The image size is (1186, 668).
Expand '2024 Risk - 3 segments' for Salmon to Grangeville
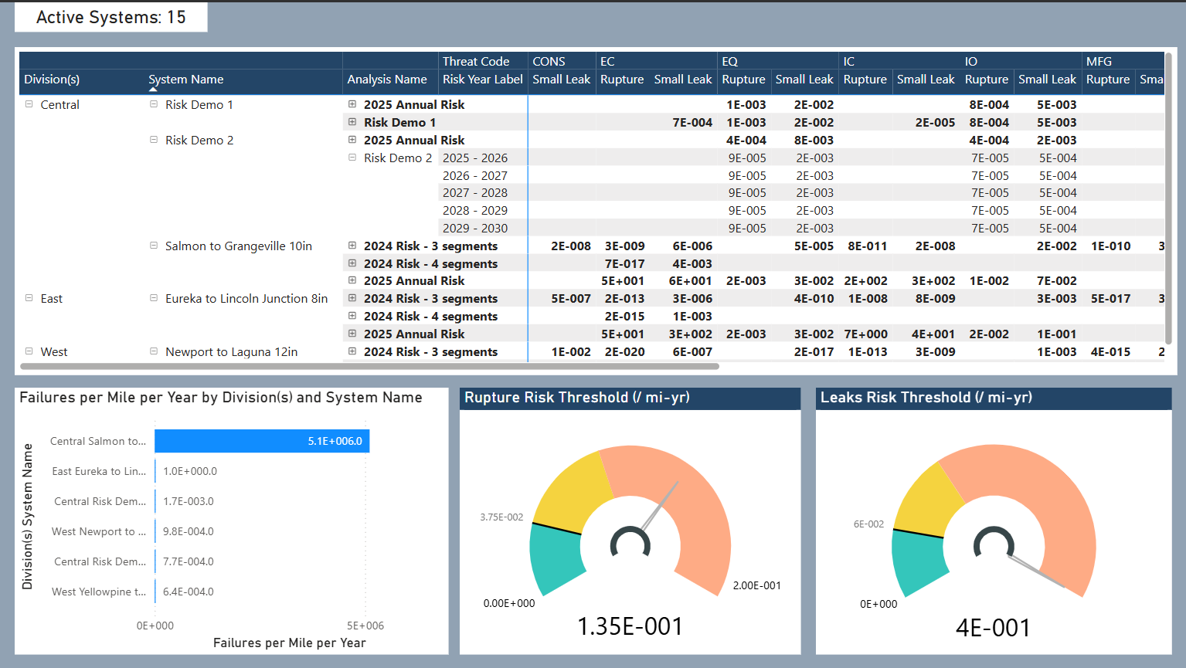352,246
